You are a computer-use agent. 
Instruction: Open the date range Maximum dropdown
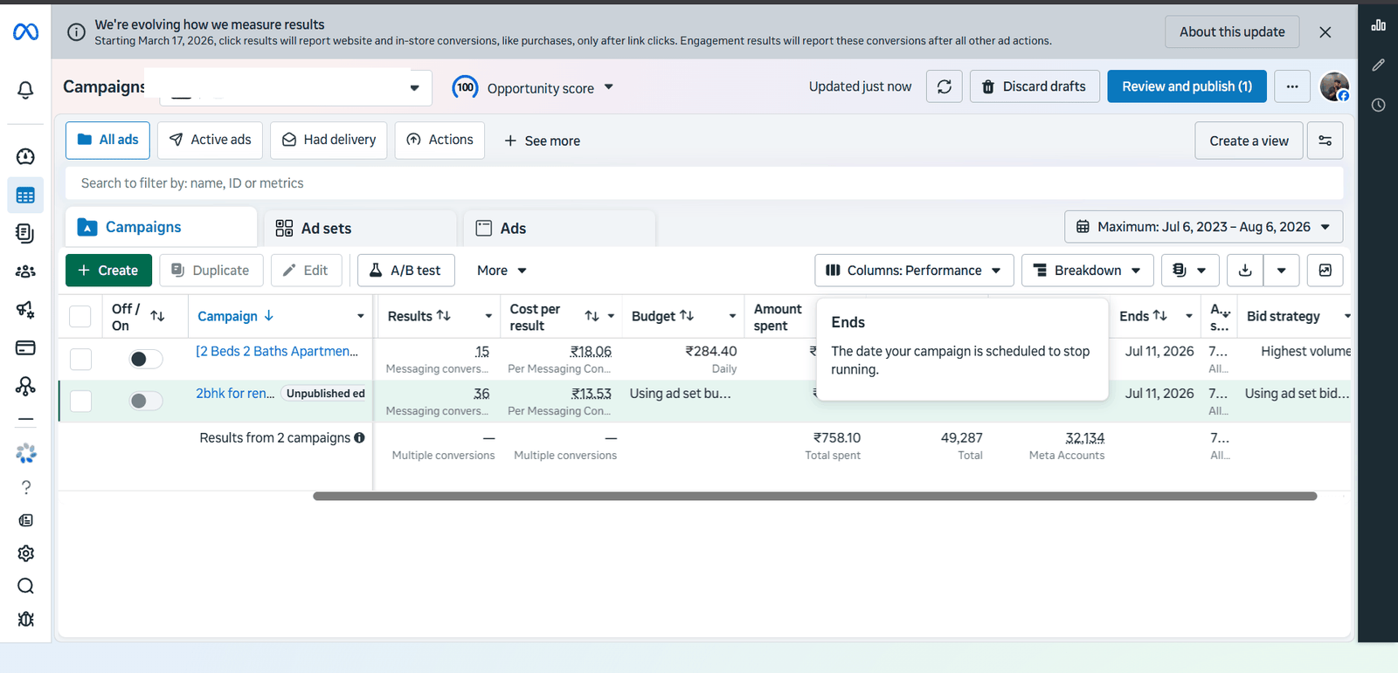point(1203,227)
